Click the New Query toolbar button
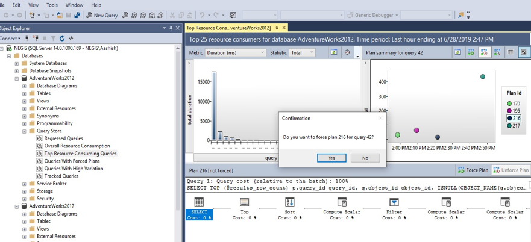531x242 pixels. tap(102, 15)
